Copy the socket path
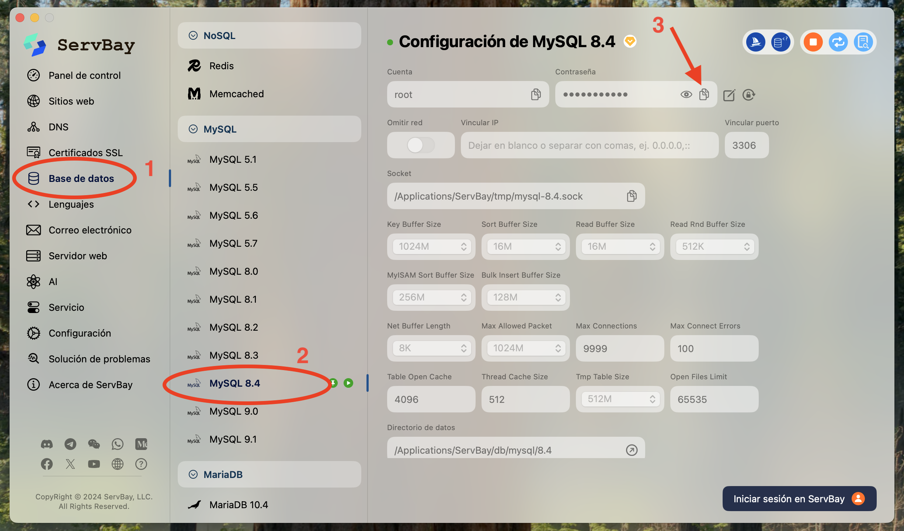This screenshot has height=531, width=904. [x=632, y=196]
